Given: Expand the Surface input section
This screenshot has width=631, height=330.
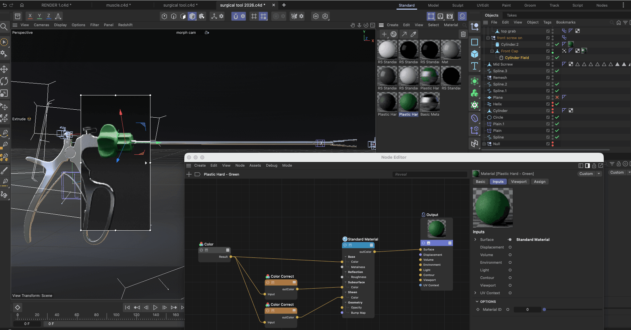Looking at the screenshot, I should (475, 240).
